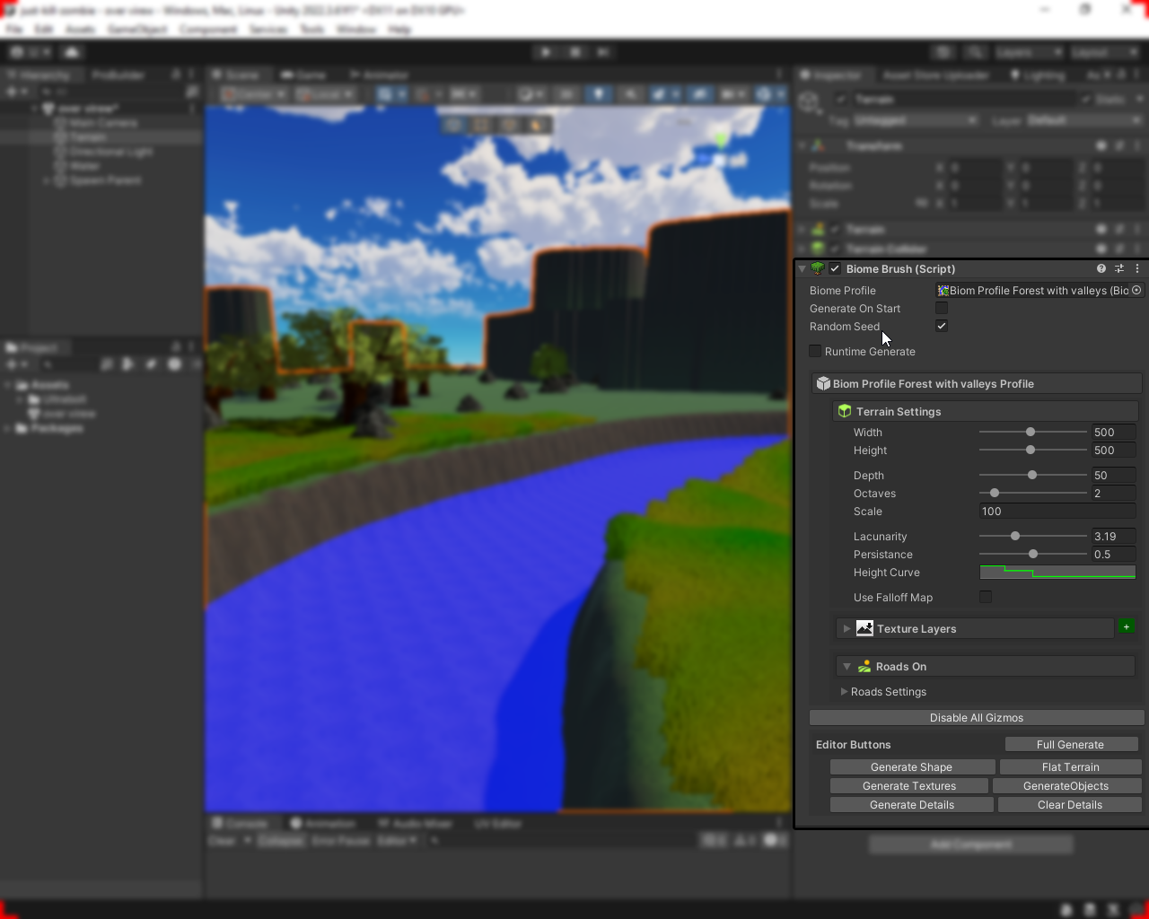Open the Layers dropdown in top toolbar
Viewport: 1149px width, 919px height.
(x=1029, y=52)
